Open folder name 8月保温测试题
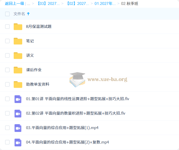This screenshot has width=179, height=150. pos(39,27)
